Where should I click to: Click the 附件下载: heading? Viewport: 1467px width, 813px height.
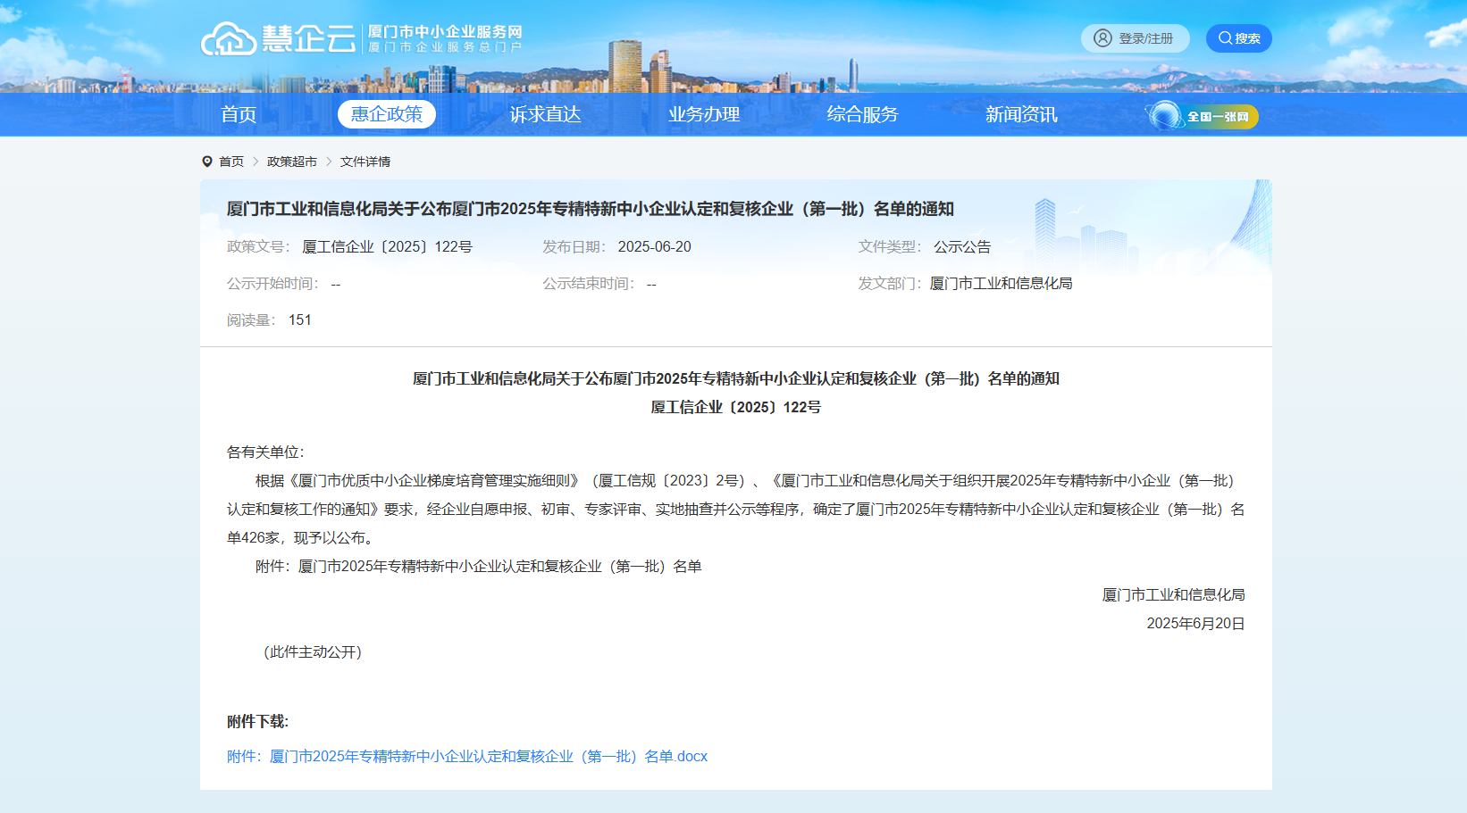pyautogui.click(x=257, y=721)
